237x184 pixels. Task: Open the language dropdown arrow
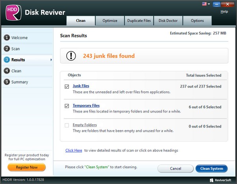point(209,4)
